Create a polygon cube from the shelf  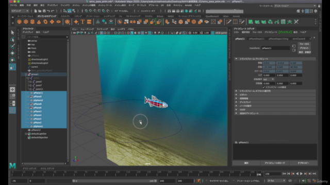(26, 22)
